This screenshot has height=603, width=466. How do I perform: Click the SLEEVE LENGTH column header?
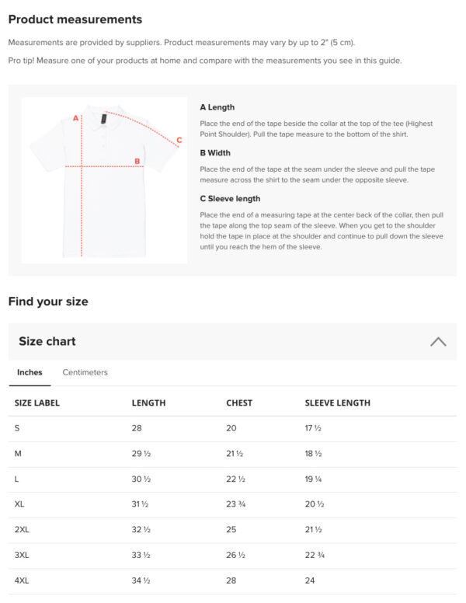pyautogui.click(x=337, y=403)
